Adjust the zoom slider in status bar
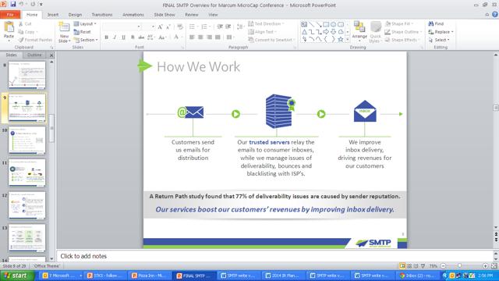Image resolution: width=499 pixels, height=281 pixels. pyautogui.click(x=459, y=265)
